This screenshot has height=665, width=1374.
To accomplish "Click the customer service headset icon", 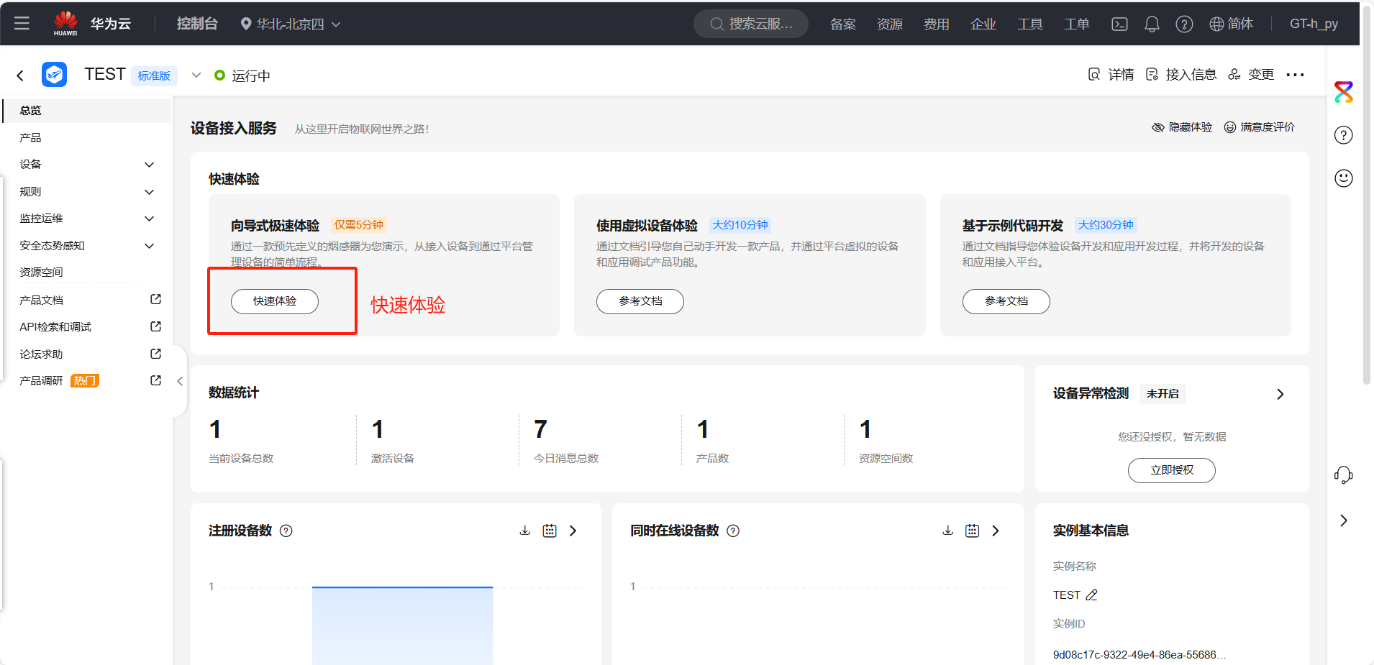I will 1343,474.
